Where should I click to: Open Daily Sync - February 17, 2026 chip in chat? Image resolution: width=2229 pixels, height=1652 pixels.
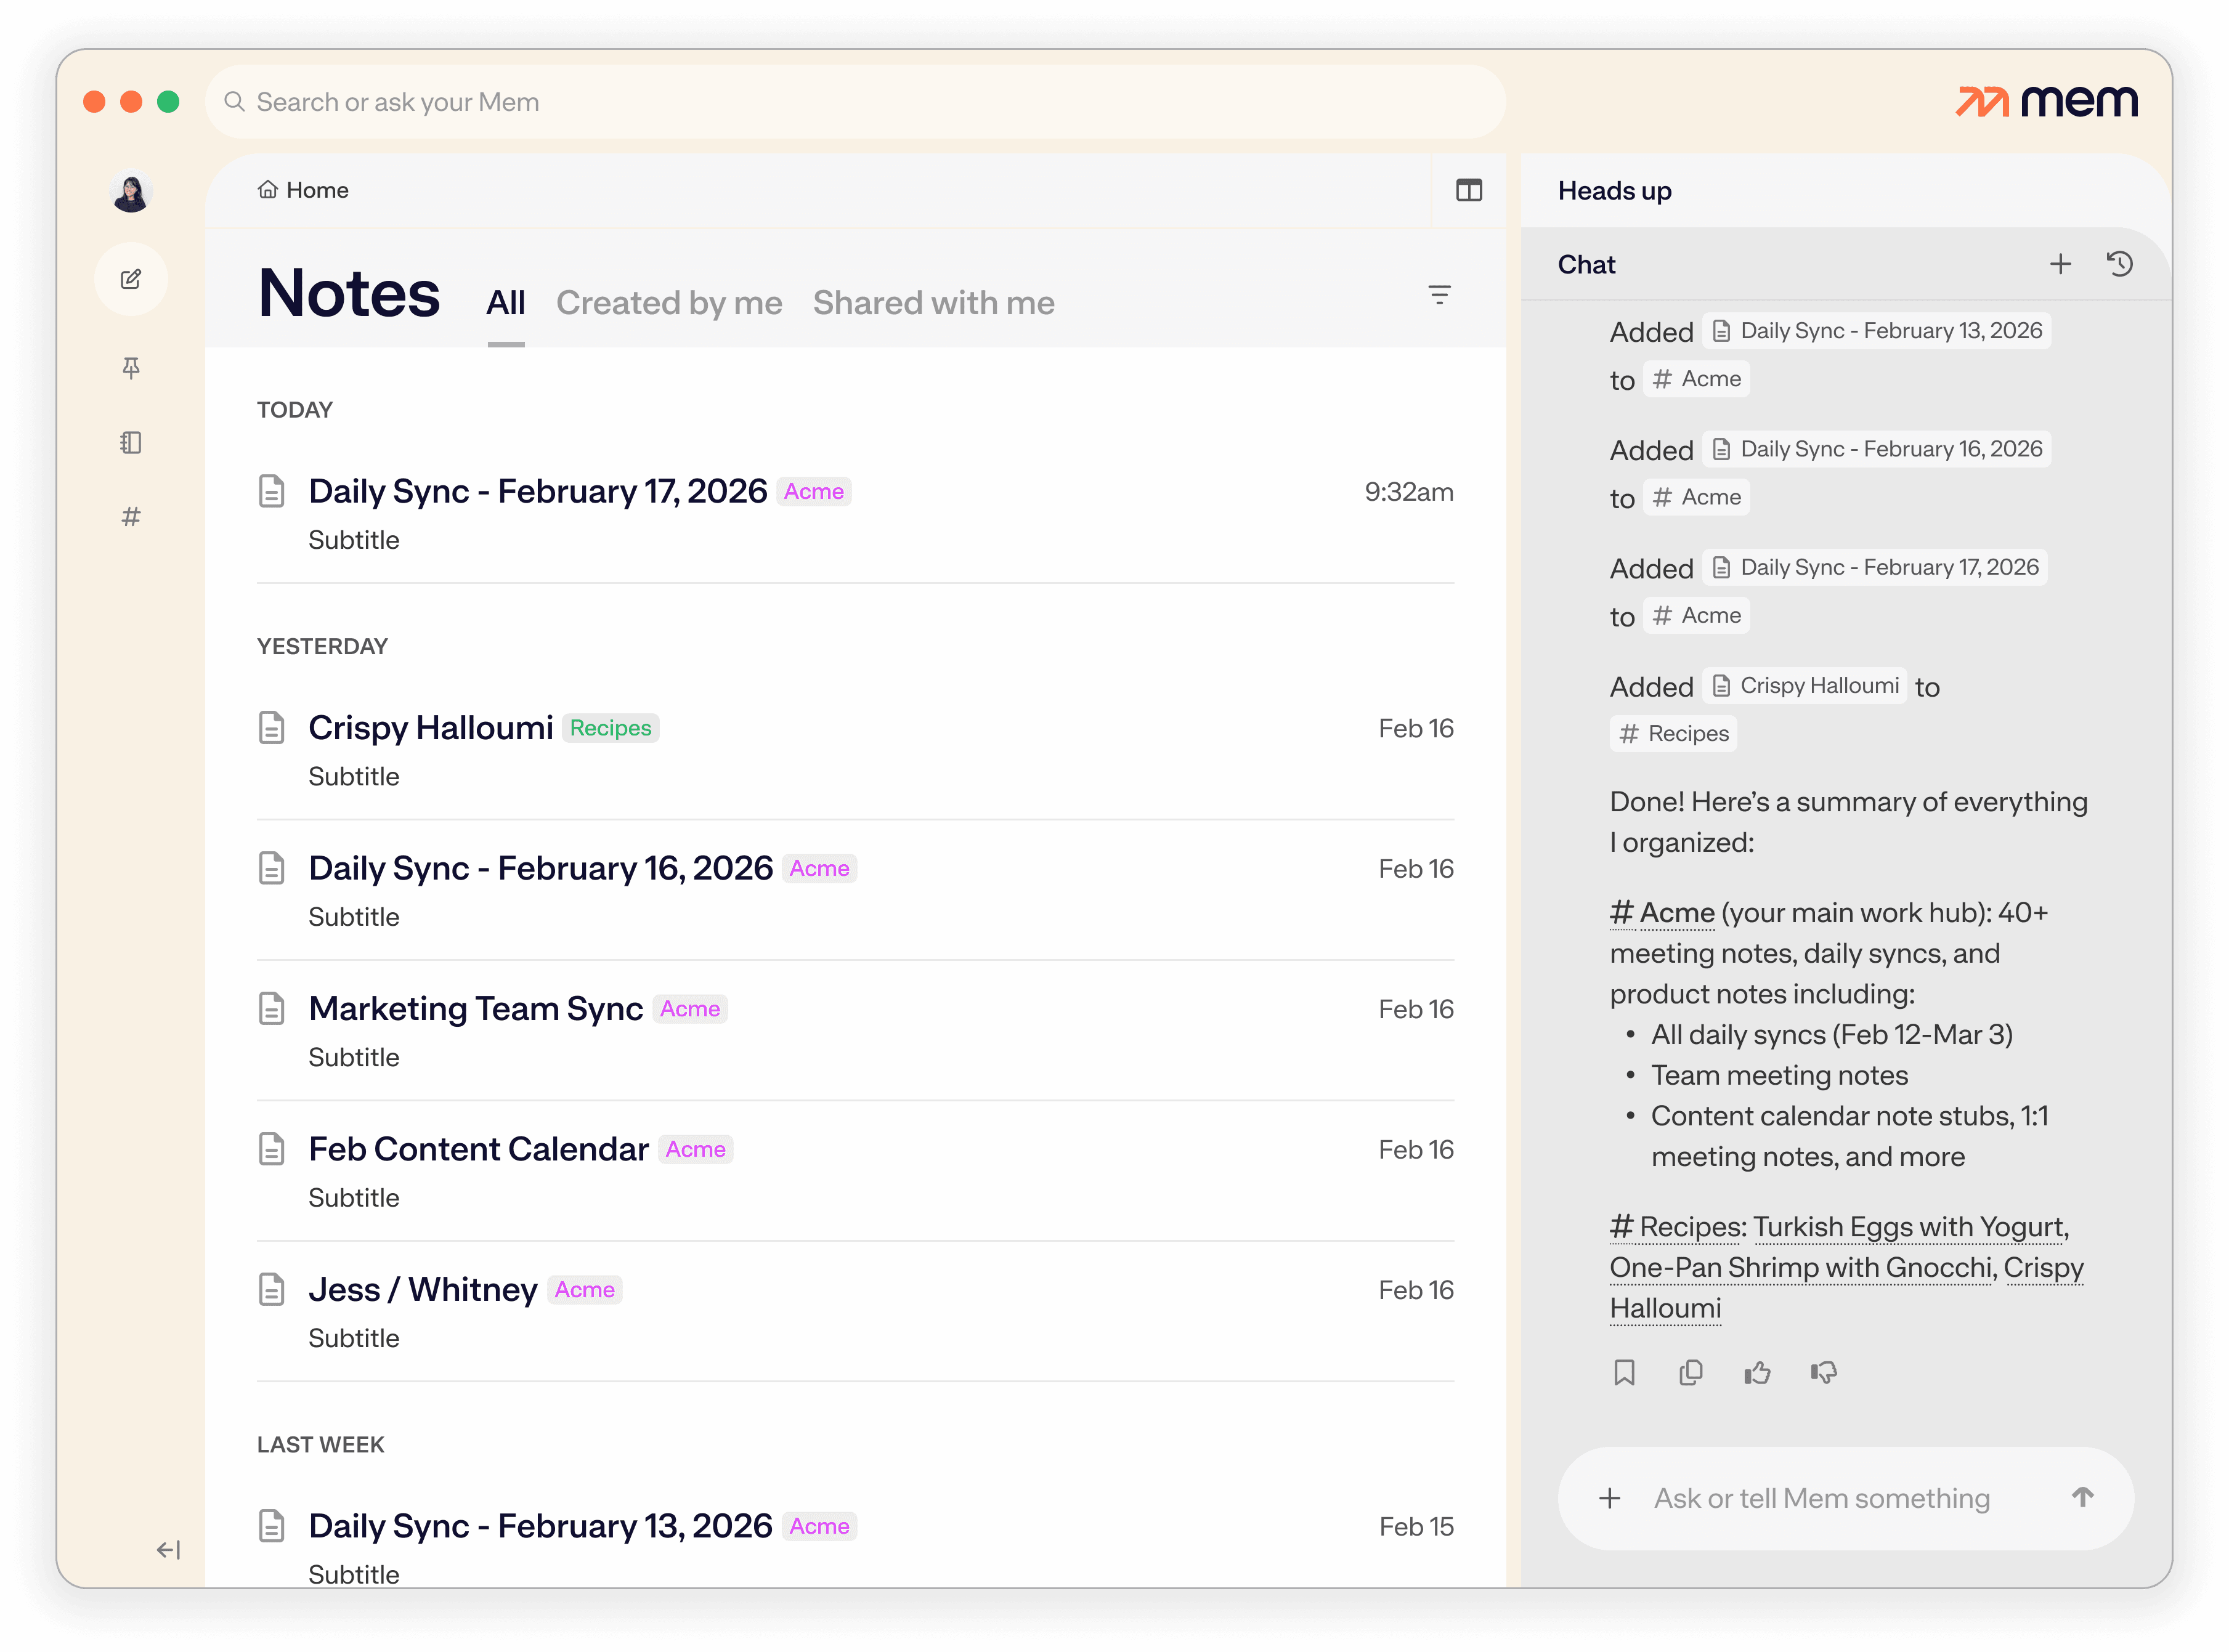click(1874, 567)
